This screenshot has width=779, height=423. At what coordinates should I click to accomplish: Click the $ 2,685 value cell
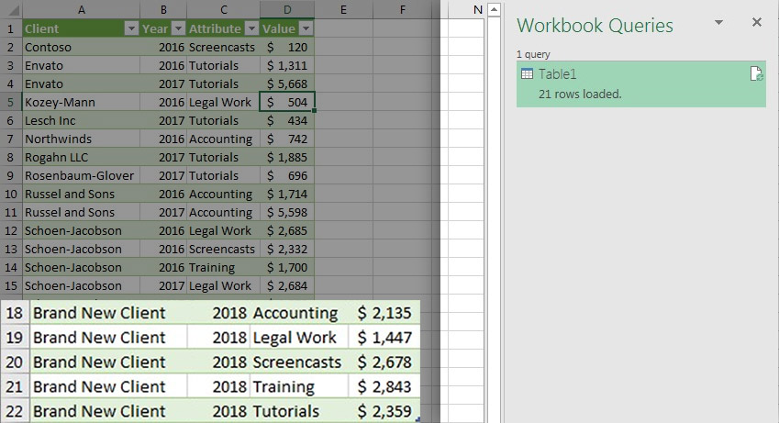point(286,230)
